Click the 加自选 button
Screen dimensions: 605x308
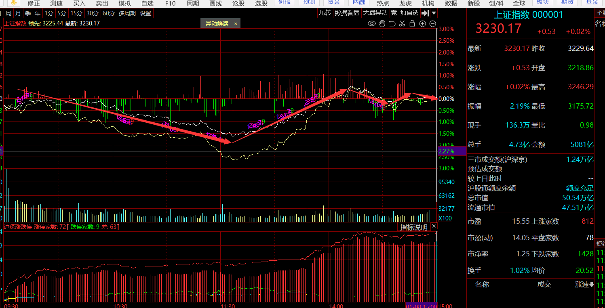pos(409,13)
